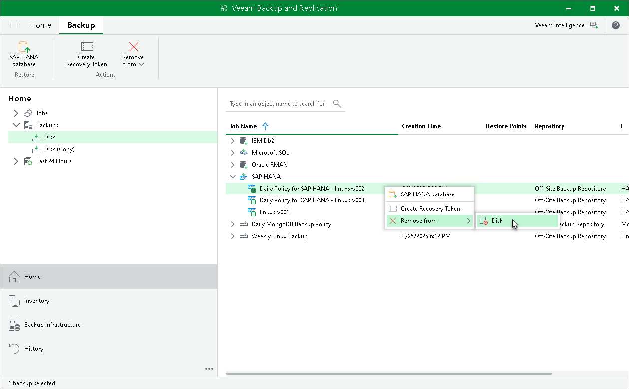Collapse the SAP HANA backup group
629x389 pixels.
pos(232,177)
